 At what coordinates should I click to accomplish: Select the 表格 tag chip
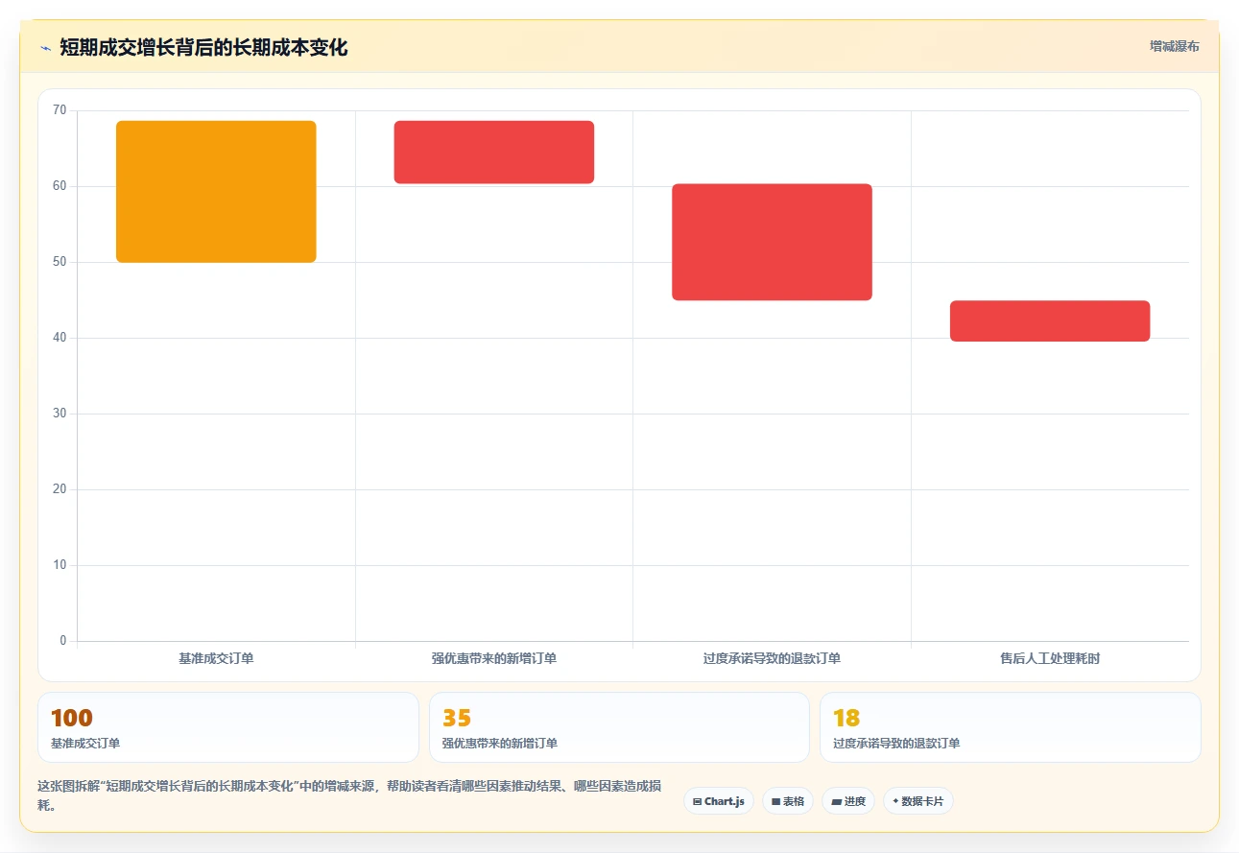point(788,801)
